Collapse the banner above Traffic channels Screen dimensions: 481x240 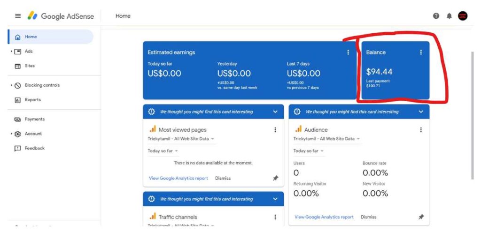tap(275, 199)
